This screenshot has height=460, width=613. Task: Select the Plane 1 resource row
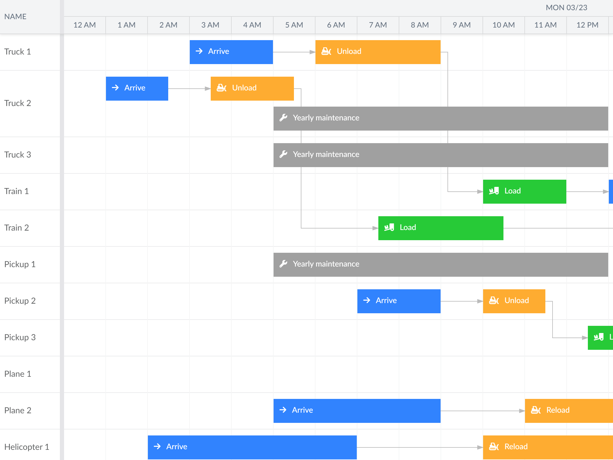pyautogui.click(x=30, y=374)
